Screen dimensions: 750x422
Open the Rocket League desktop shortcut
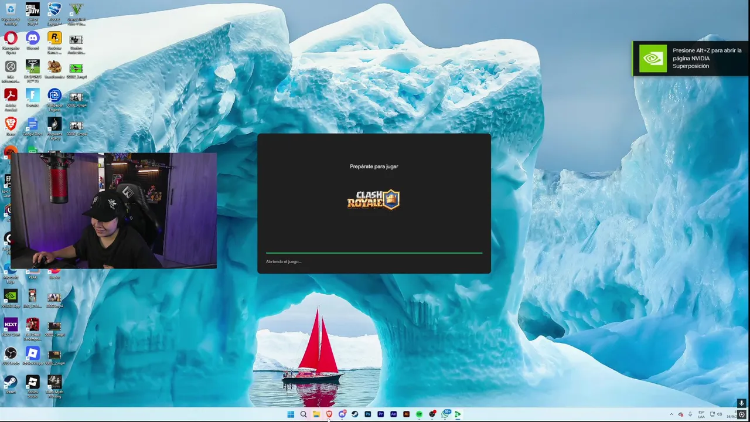coord(54,13)
